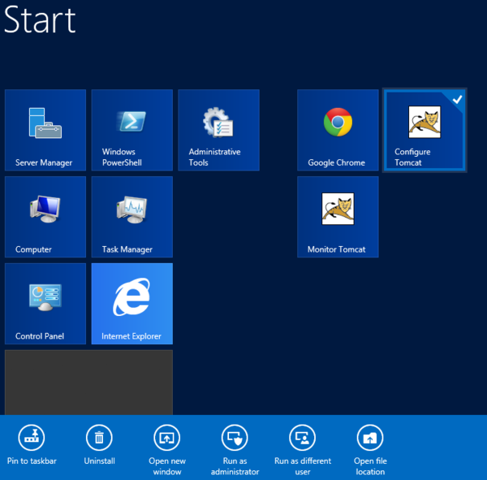This screenshot has width=487, height=480.
Task: Deselect the checked Configure Tomcat tile
Action: (425, 130)
